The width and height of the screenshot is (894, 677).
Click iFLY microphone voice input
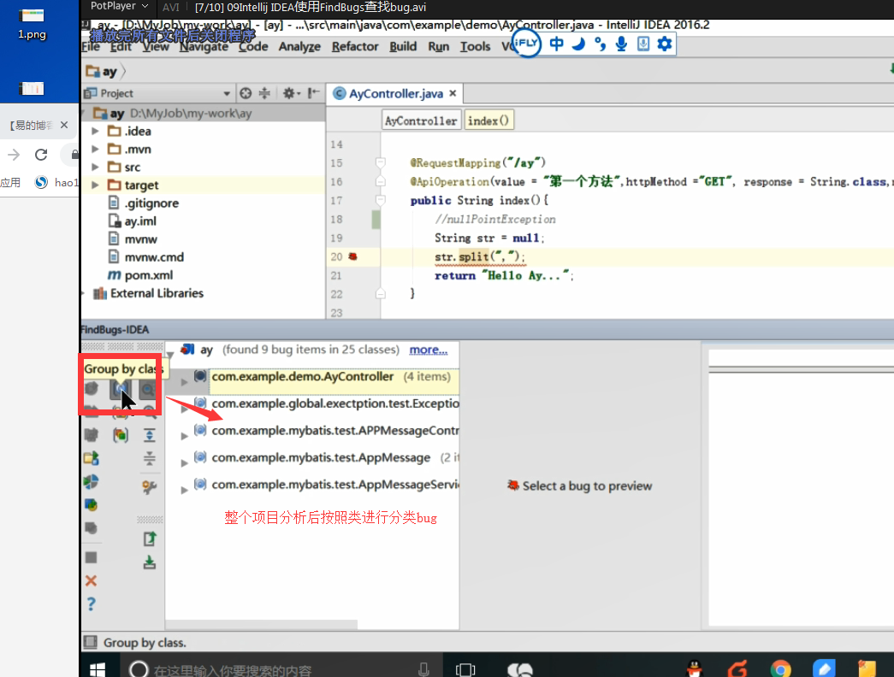[x=621, y=44]
